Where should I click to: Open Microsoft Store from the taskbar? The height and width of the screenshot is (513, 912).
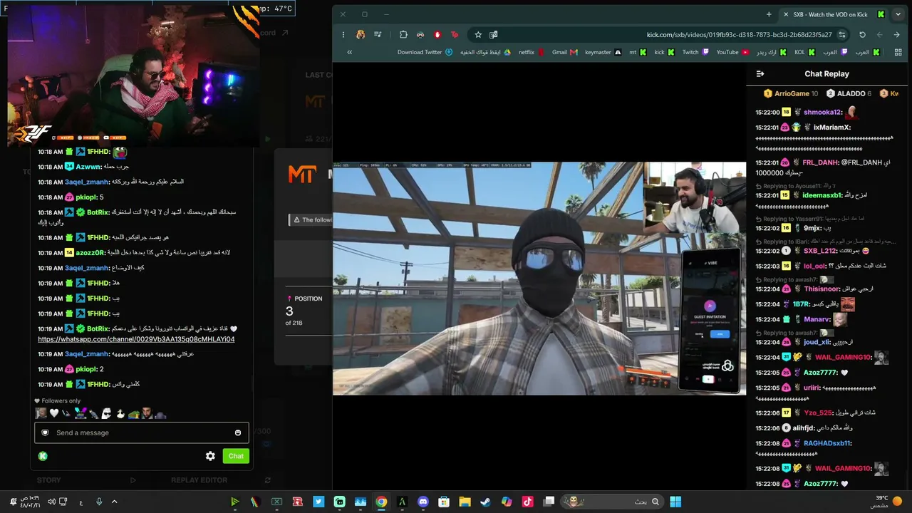pos(444,502)
